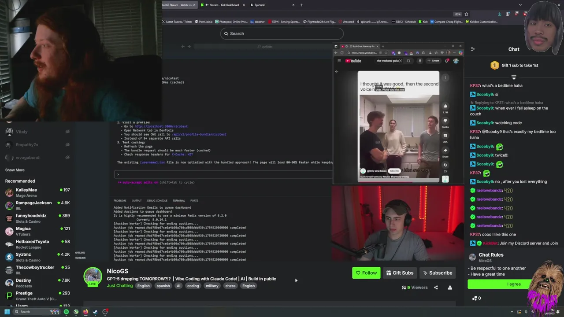Image resolution: width=564 pixels, height=317 pixels.
Task: Open KaileyMae recommended channel
Action: (37, 192)
